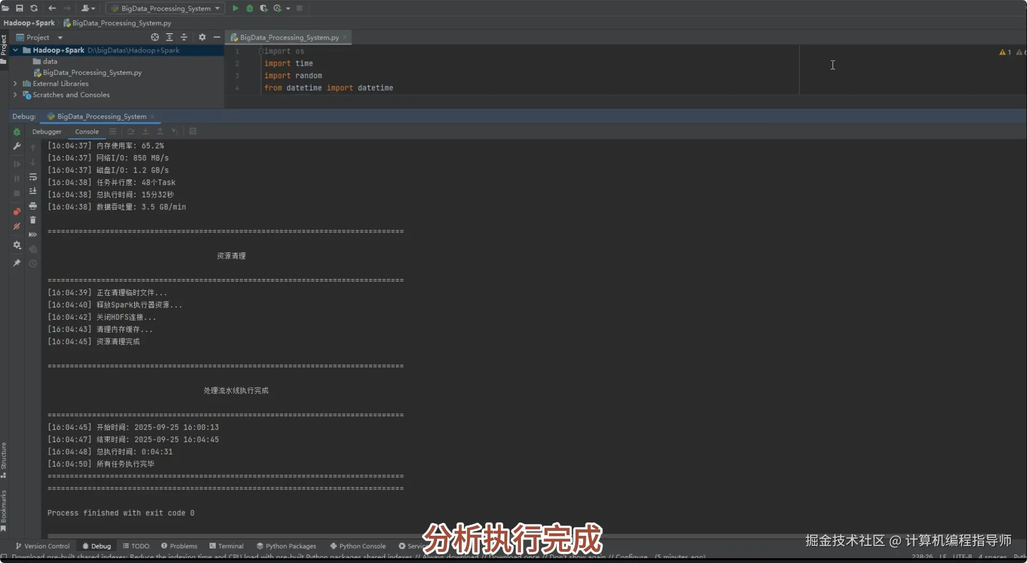Click the wrench Modify Run Configuration icon
This screenshot has height=563, width=1027.
click(17, 146)
